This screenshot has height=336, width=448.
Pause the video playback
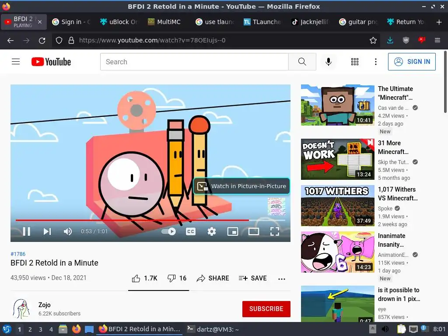point(27,231)
